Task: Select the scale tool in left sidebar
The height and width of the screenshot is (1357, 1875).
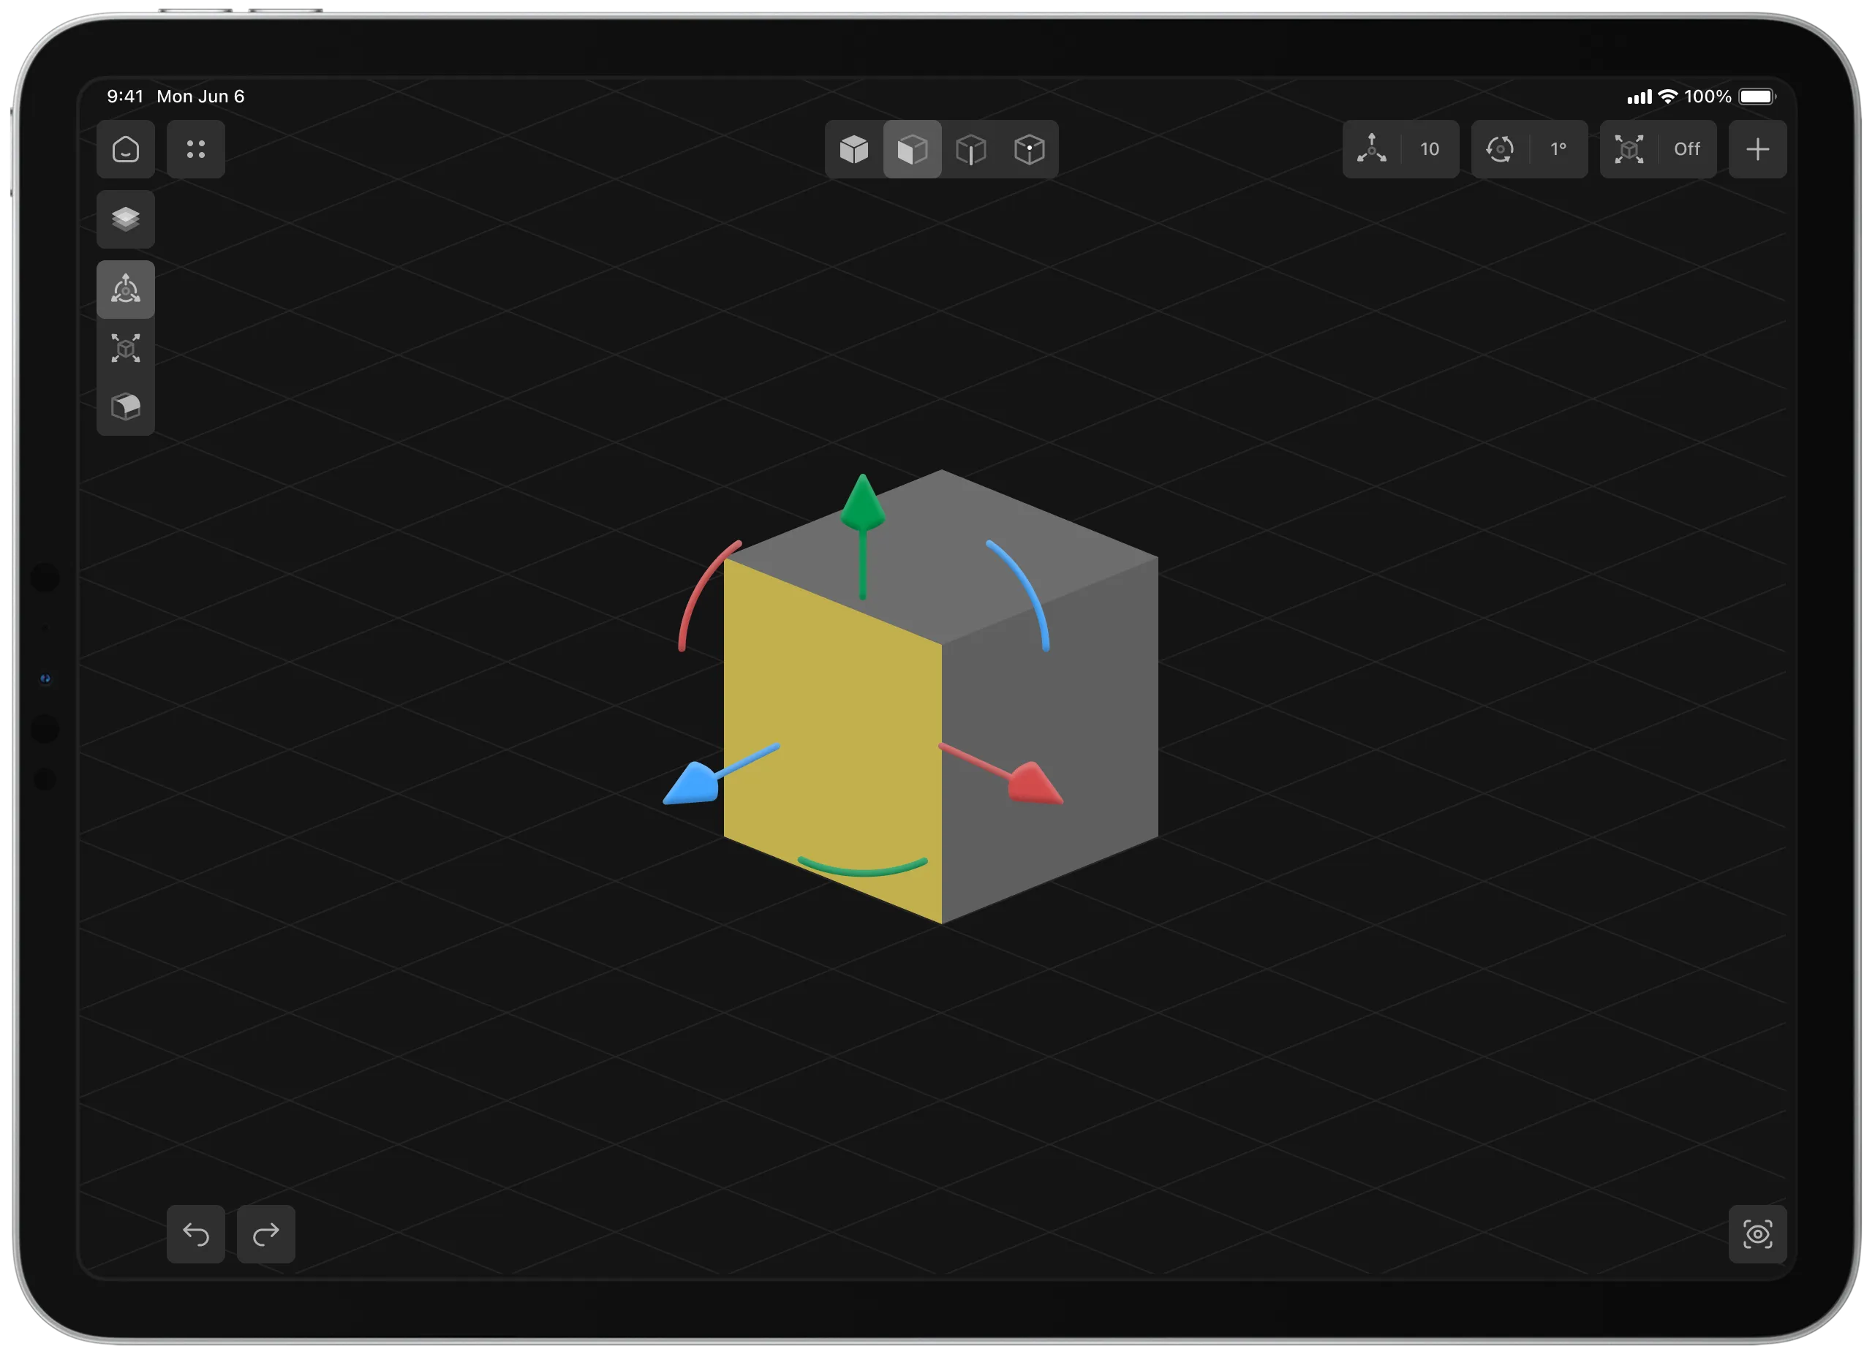Action: click(x=126, y=348)
